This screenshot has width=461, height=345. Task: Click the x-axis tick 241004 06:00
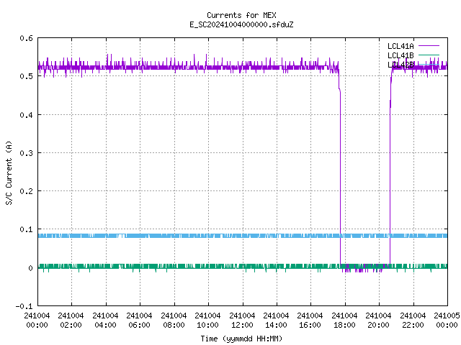coord(139,321)
